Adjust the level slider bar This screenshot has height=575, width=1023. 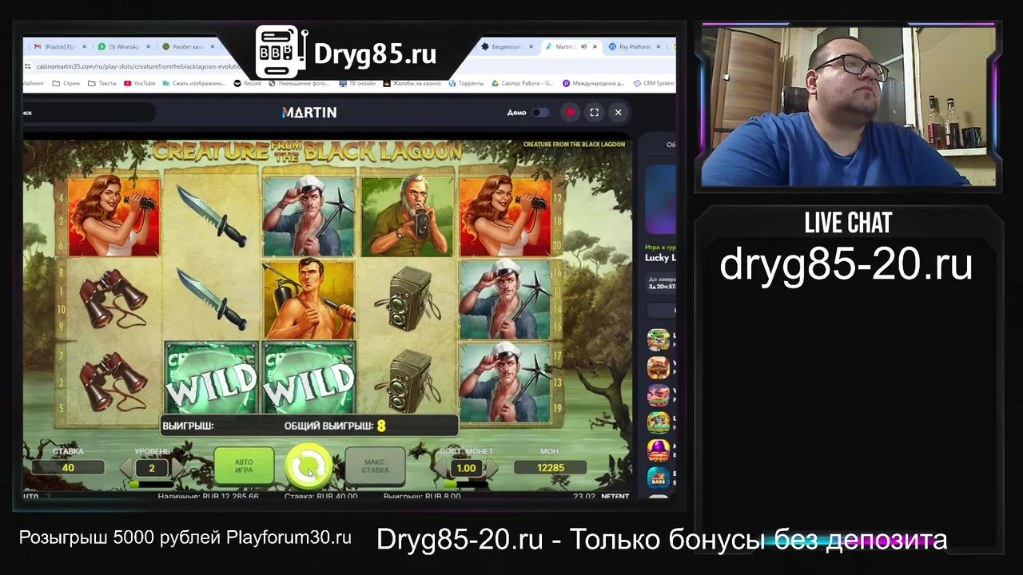152,484
